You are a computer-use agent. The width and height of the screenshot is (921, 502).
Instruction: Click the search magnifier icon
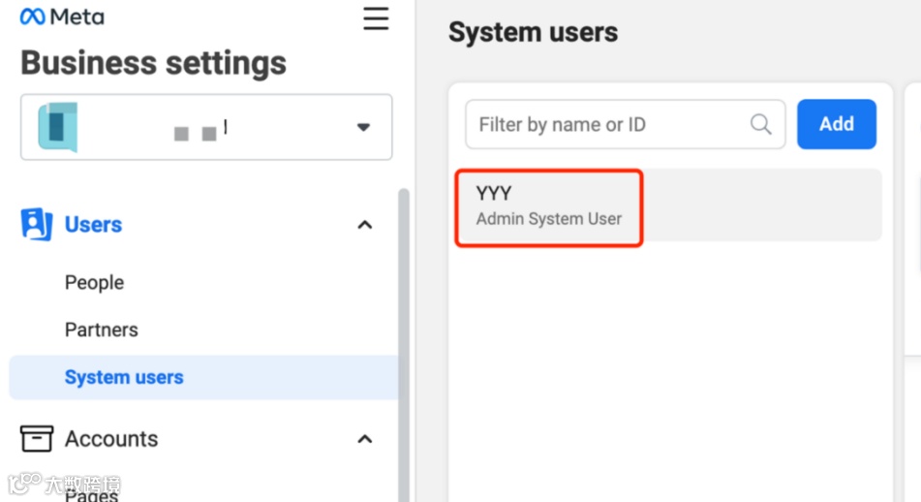pyautogui.click(x=760, y=124)
